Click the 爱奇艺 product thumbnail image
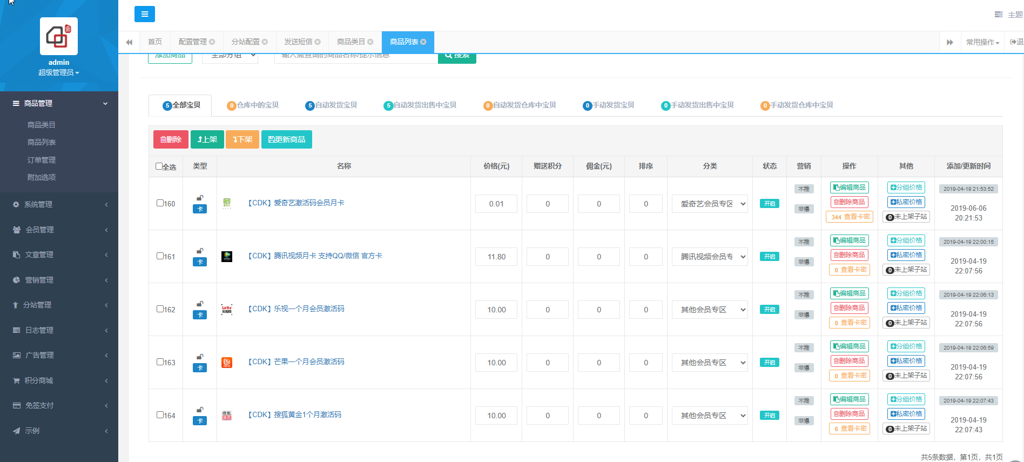1024x462 pixels. 227,203
